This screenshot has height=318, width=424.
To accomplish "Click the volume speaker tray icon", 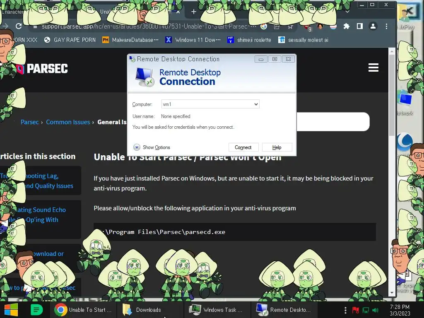I will pos(375,310).
